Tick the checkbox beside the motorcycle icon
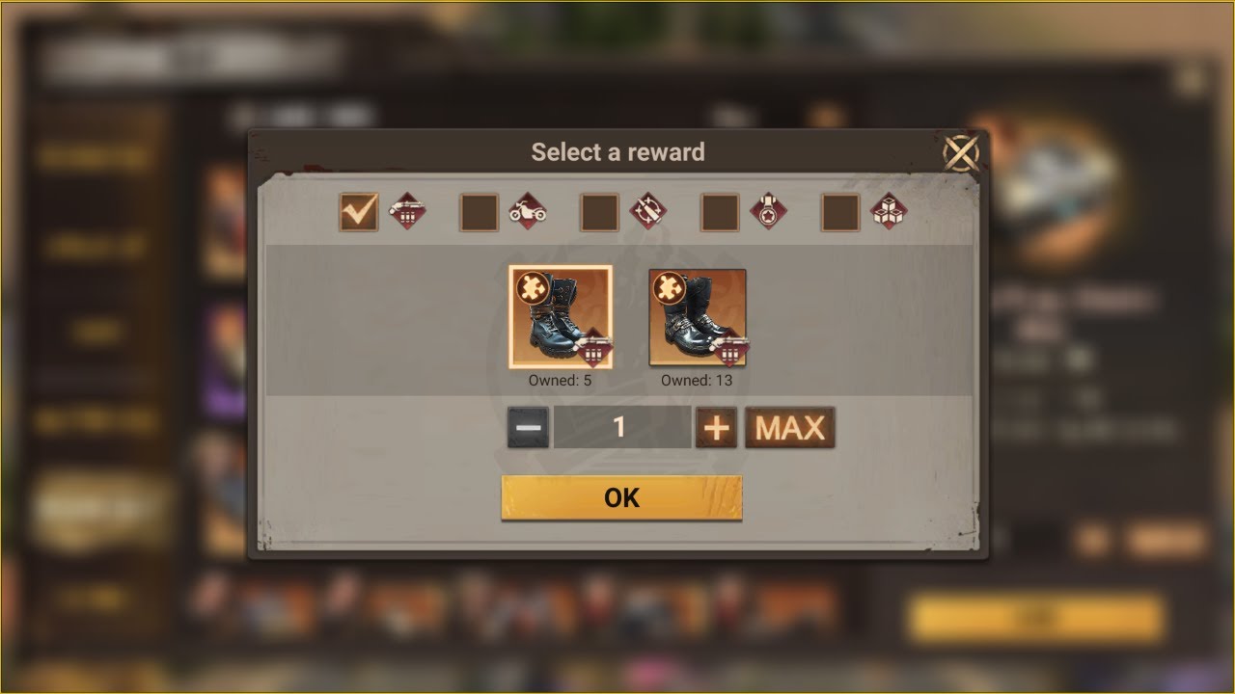Viewport: 1235px width, 694px height. [x=480, y=212]
